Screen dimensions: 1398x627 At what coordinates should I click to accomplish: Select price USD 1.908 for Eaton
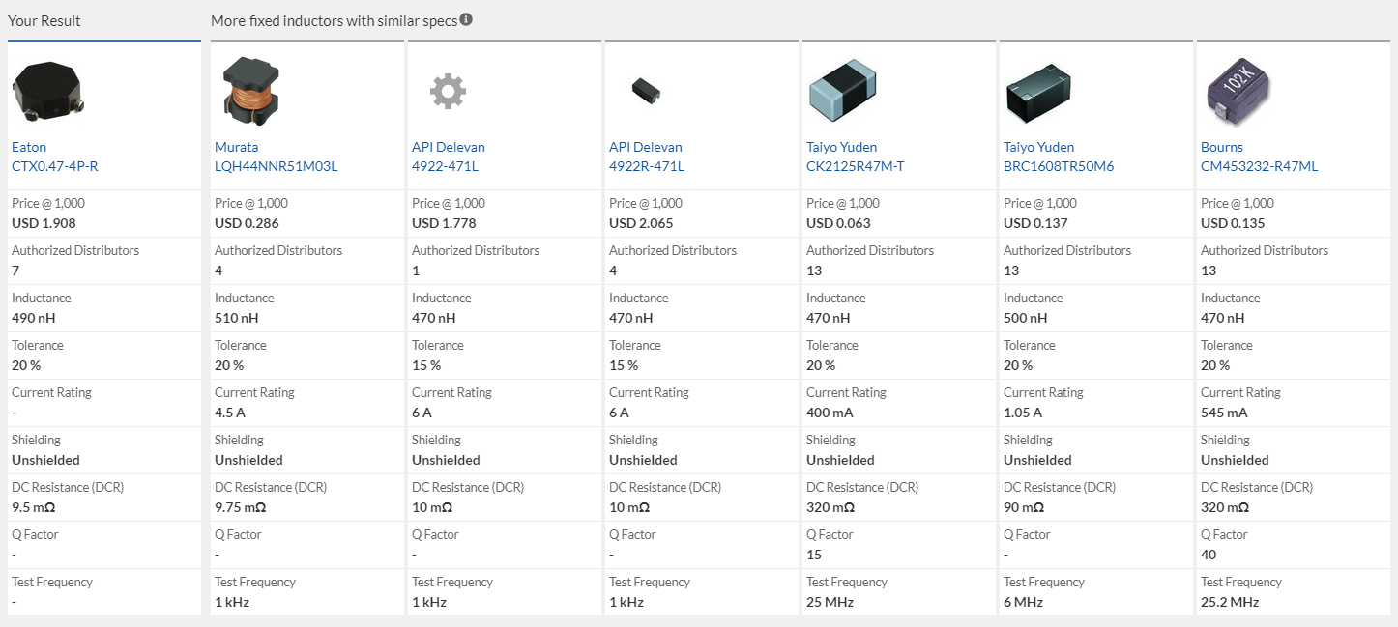pyautogui.click(x=44, y=223)
